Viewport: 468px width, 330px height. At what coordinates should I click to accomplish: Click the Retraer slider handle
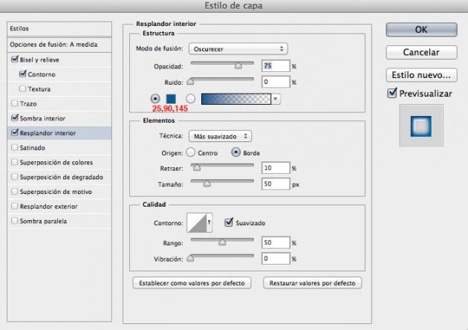(x=197, y=167)
